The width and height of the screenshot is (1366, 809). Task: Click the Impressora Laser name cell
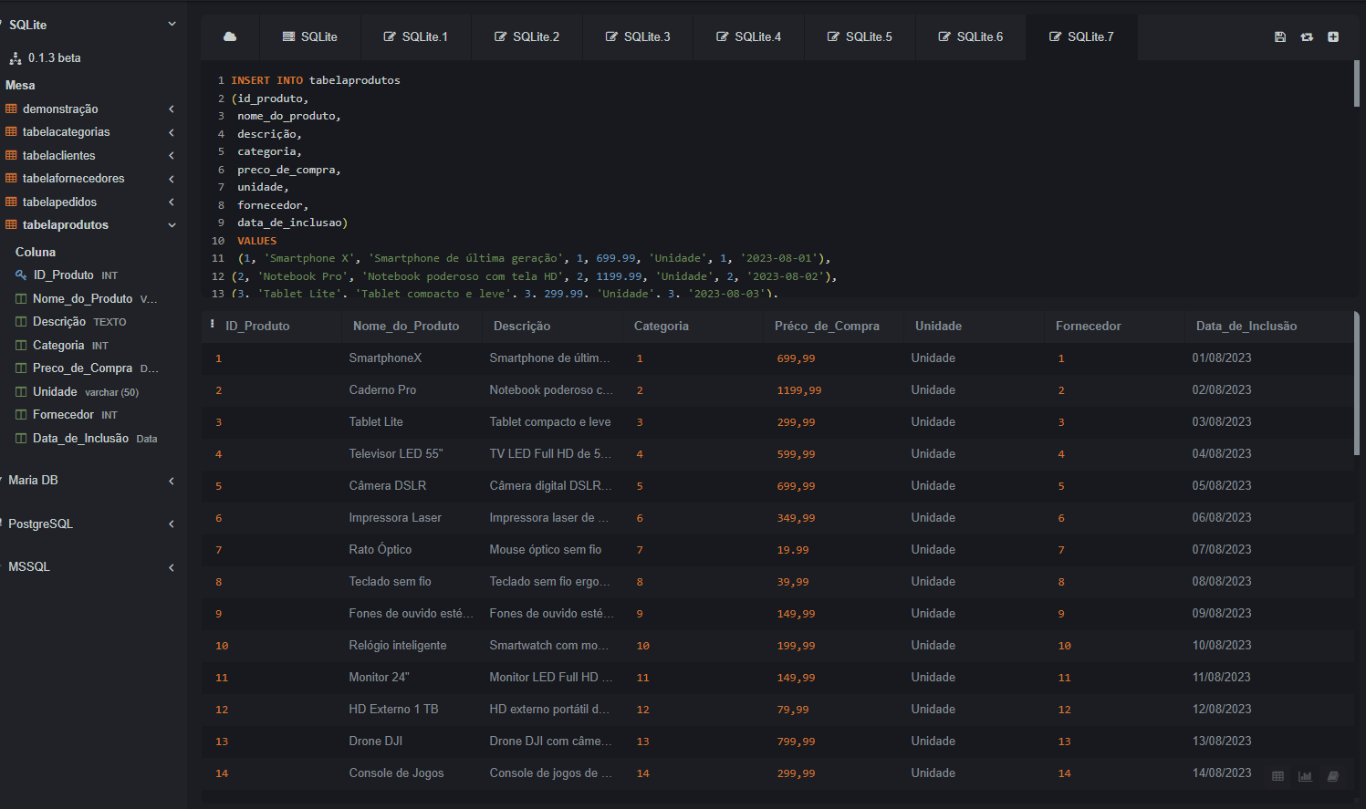click(395, 517)
